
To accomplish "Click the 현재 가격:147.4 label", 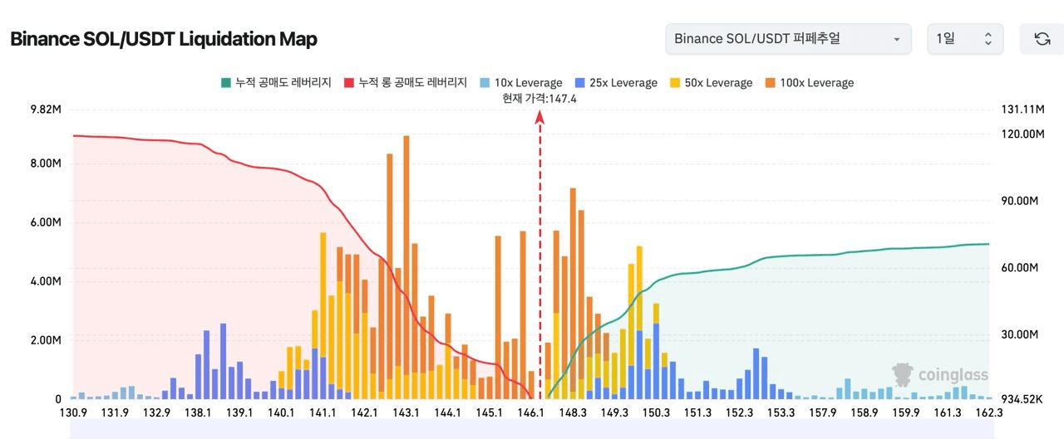I will tap(539, 99).
